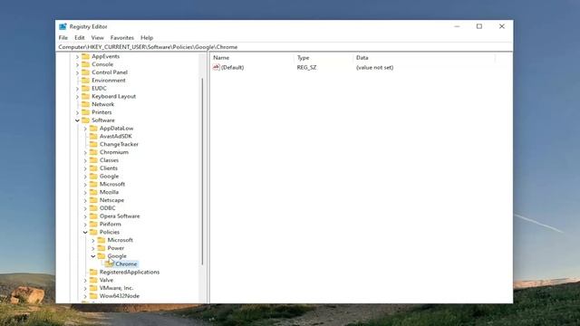
Task: Expand the AppEvents key
Action: point(77,56)
